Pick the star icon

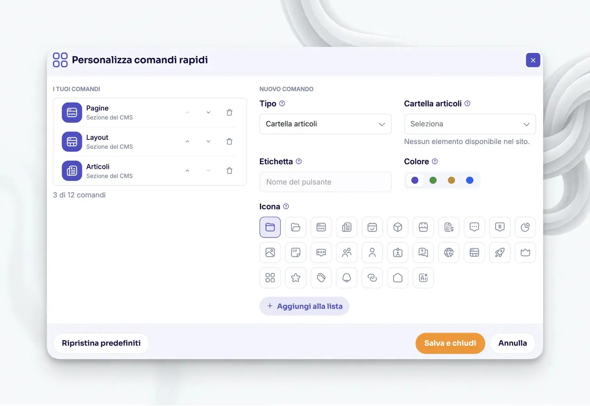[x=295, y=278]
